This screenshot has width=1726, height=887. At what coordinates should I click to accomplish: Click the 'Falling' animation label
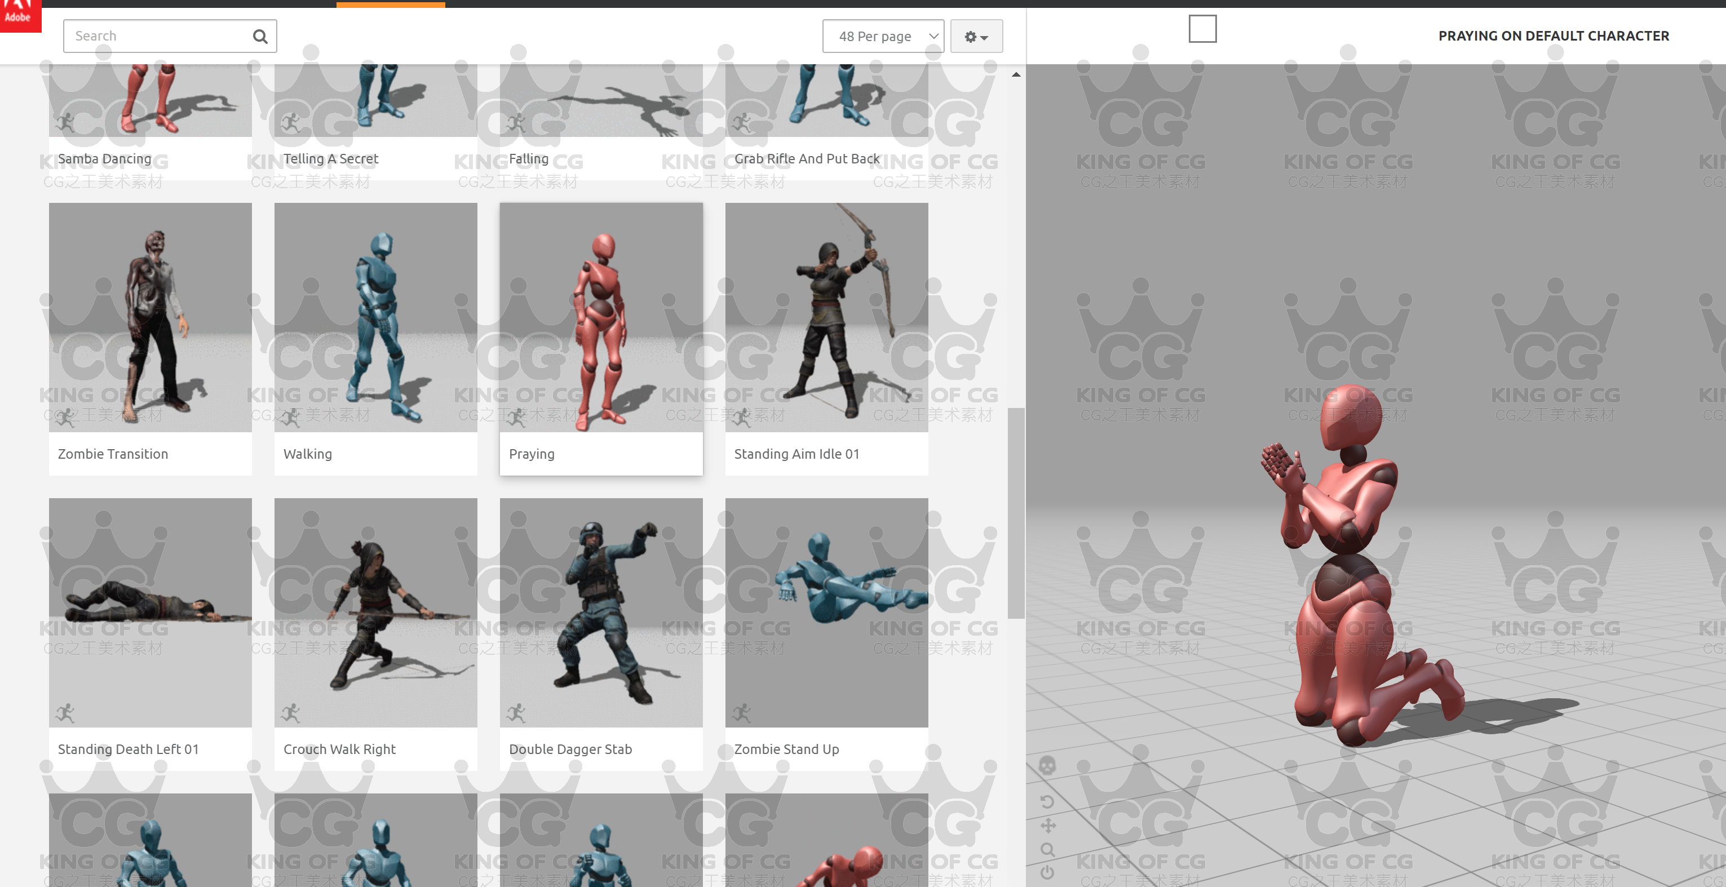[x=529, y=159]
